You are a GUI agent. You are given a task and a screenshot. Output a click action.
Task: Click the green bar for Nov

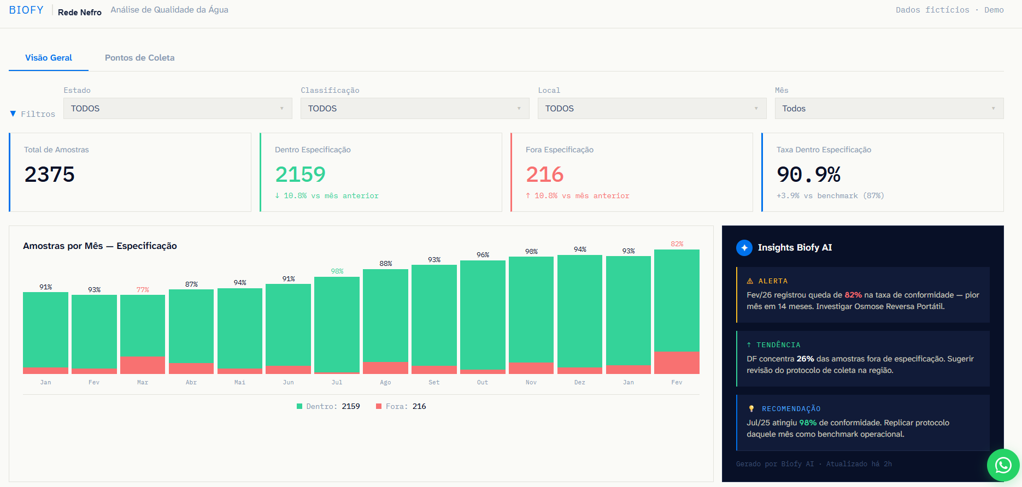tap(531, 310)
